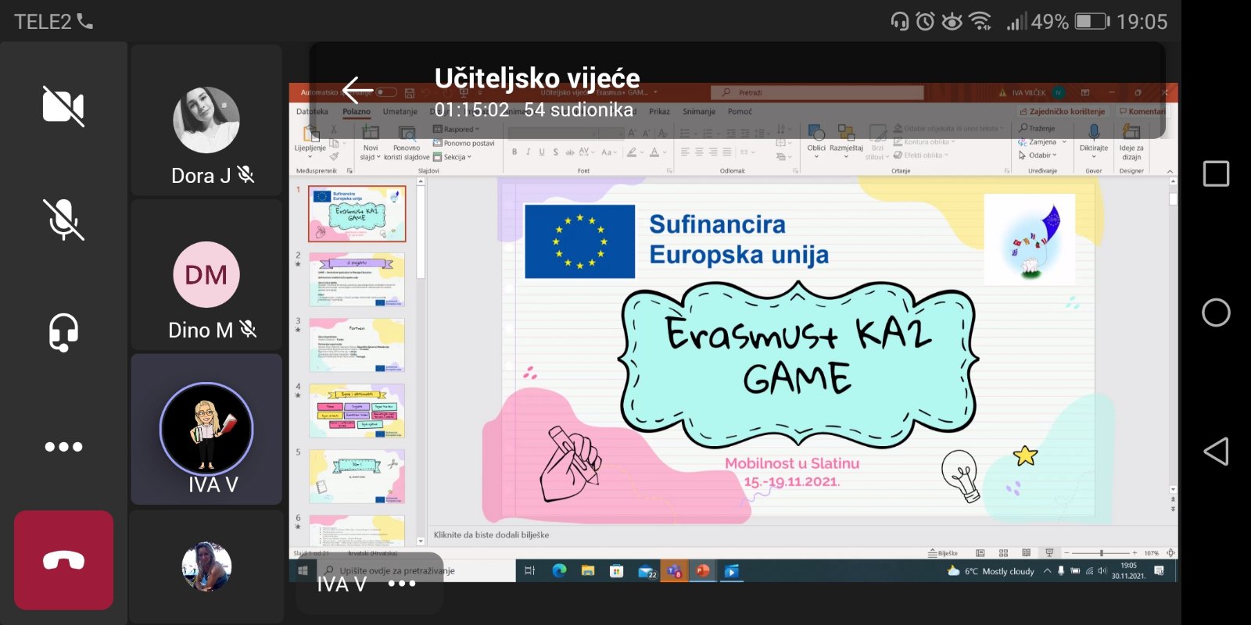This screenshot has height=625, width=1251.
Task: Open Ideje za dizajn designer
Action: pyautogui.click(x=1131, y=141)
